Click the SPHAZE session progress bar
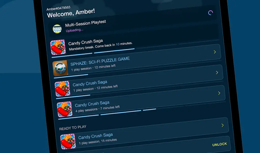 tap(71, 76)
